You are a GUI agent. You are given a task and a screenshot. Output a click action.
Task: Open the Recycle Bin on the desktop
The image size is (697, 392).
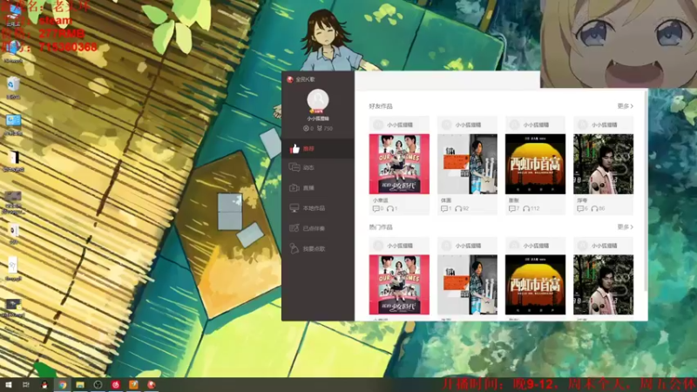pyautogui.click(x=13, y=88)
